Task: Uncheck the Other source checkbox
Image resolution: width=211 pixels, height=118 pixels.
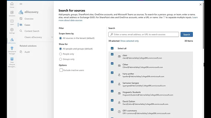Action: click(x=112, y=63)
